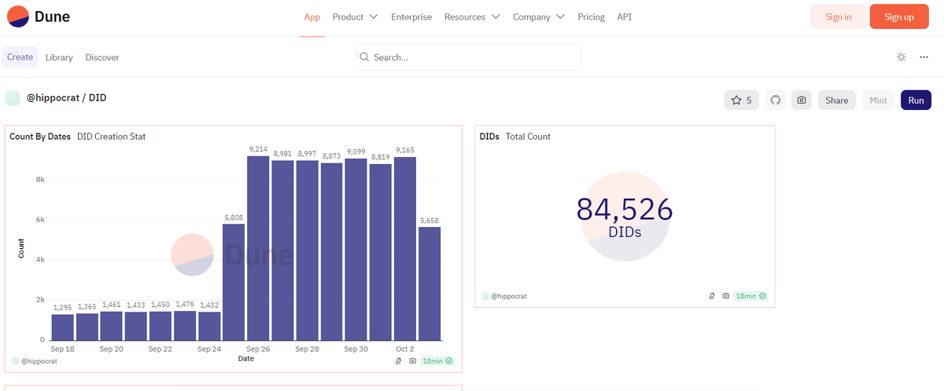Go to the App nav tab
Viewport: 944px width, 391px height.
312,16
